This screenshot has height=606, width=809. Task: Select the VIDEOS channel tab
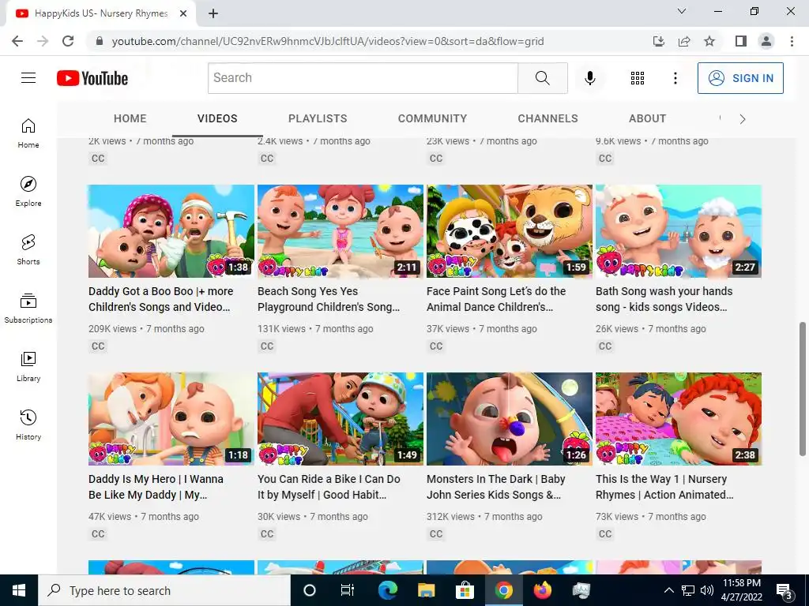point(217,118)
